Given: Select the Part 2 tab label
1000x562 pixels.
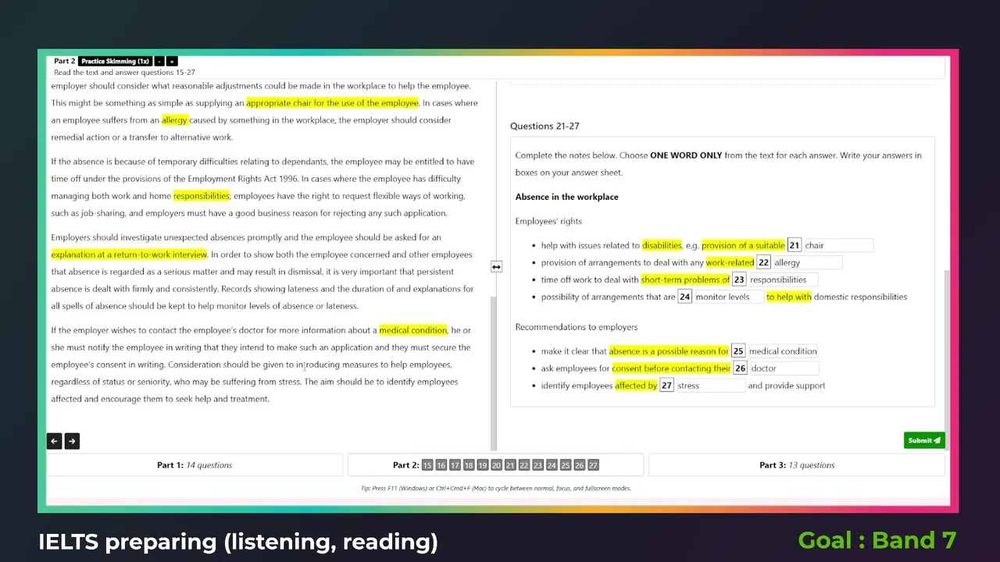Looking at the screenshot, I should [x=405, y=465].
